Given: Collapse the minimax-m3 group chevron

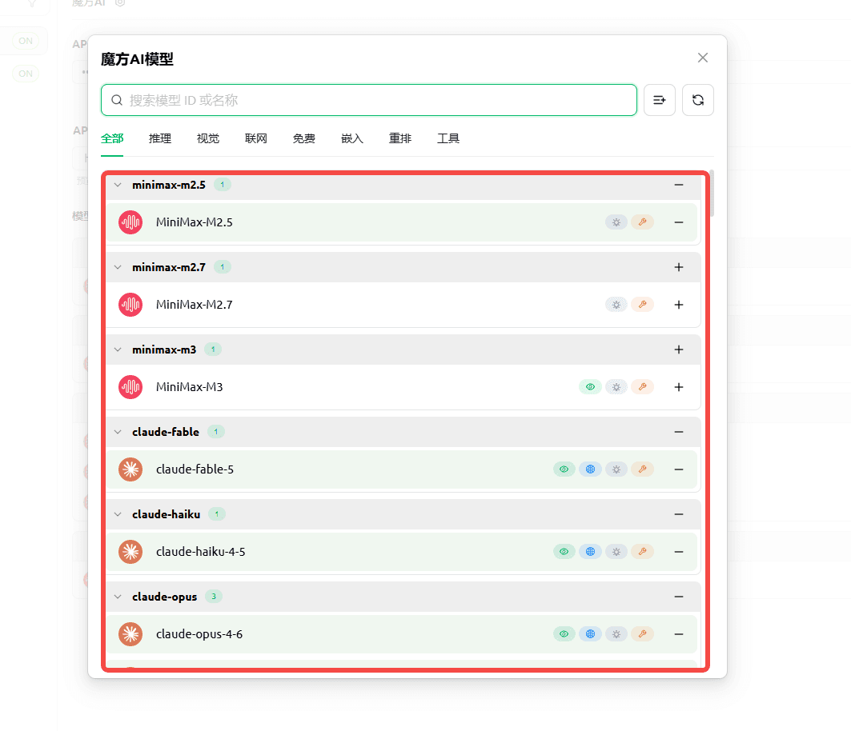Looking at the screenshot, I should coord(118,350).
